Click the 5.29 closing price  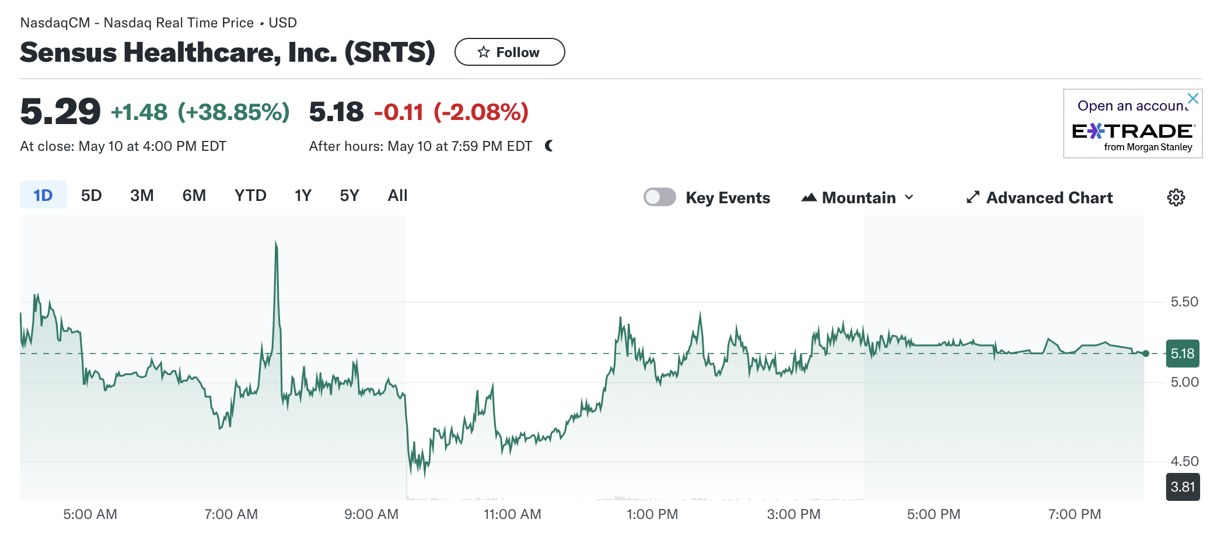pos(60,111)
